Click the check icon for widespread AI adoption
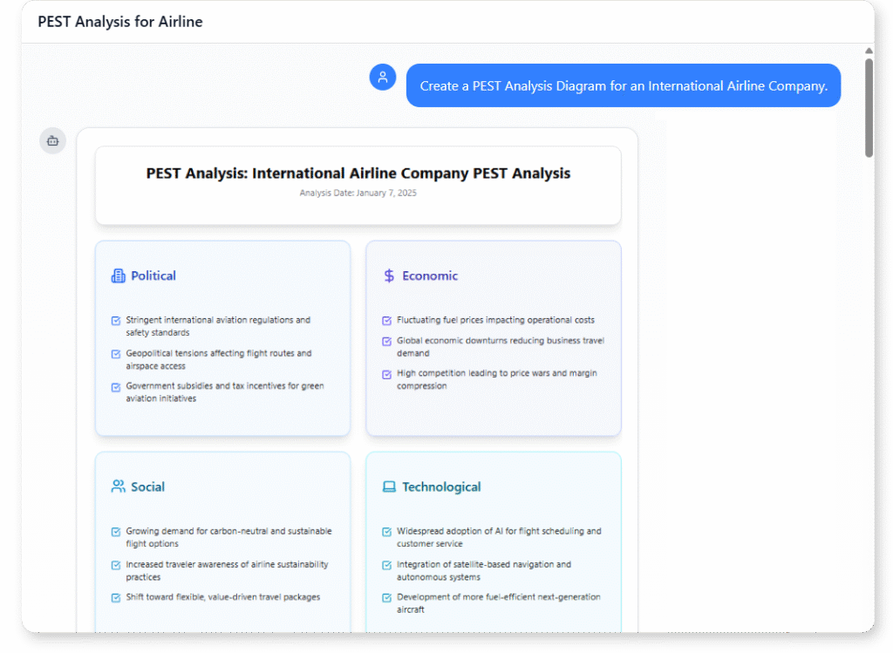893x653 pixels. (x=385, y=531)
